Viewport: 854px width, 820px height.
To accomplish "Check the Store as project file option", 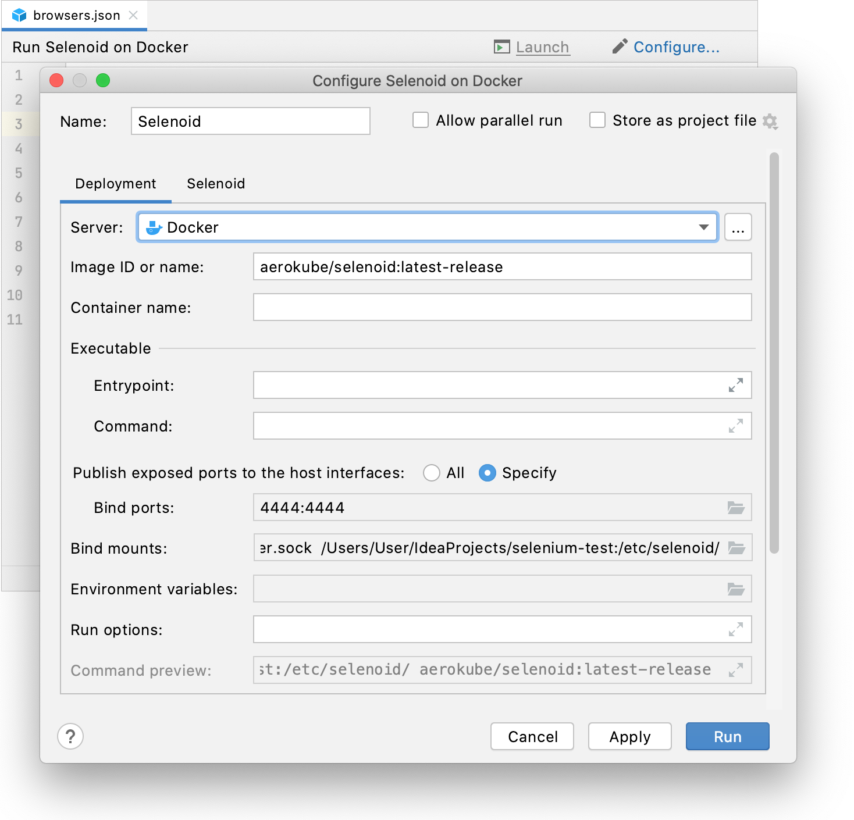I will (x=597, y=120).
